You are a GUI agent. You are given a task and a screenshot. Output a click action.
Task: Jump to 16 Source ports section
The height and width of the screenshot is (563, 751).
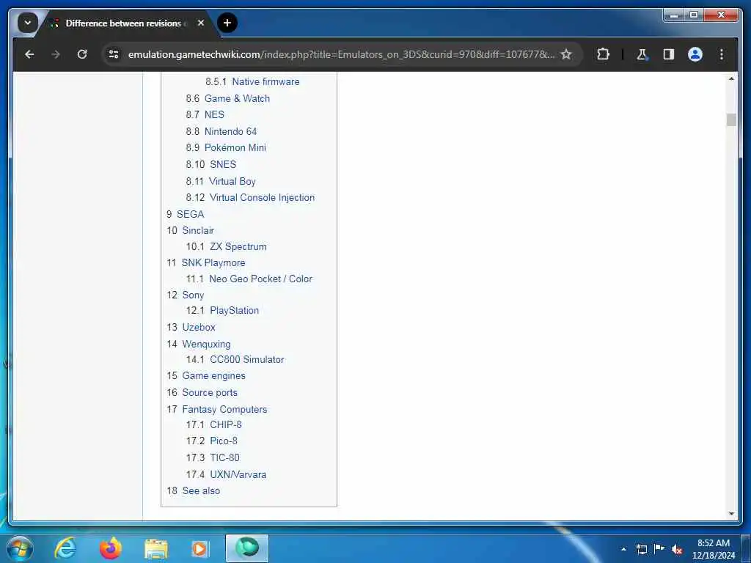(x=202, y=393)
